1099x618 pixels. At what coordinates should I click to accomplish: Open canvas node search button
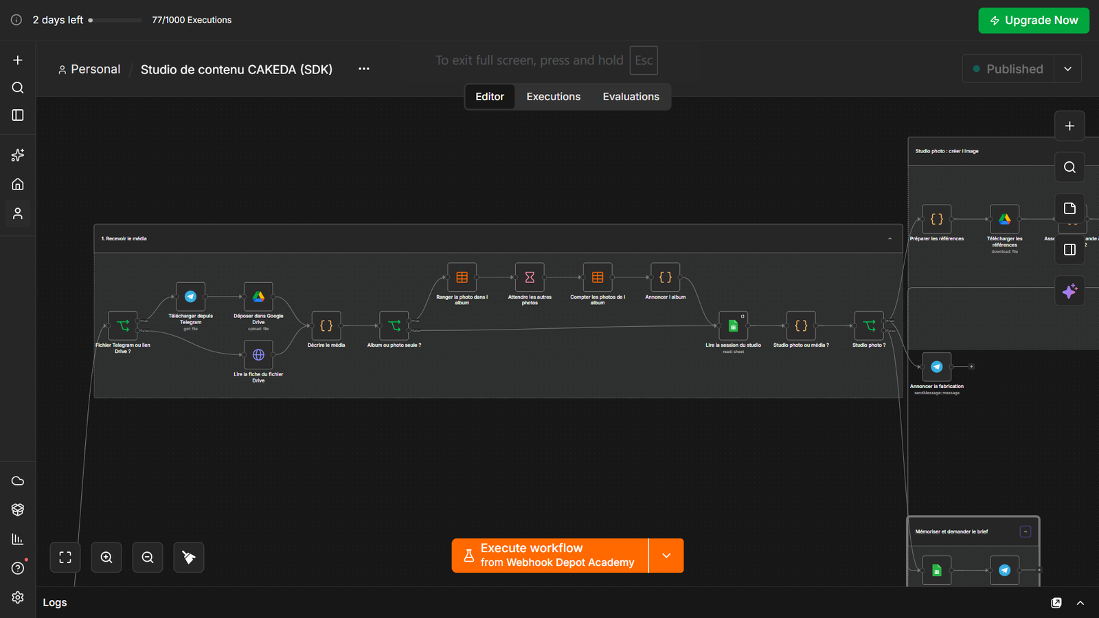[x=1069, y=167]
